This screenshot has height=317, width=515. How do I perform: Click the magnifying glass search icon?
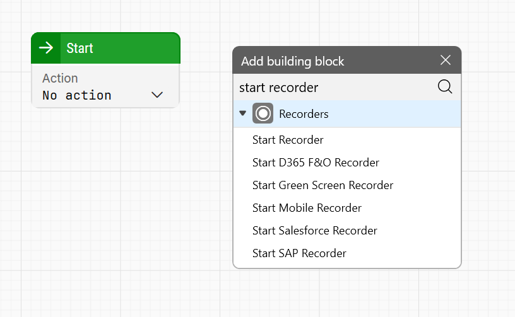coord(445,87)
